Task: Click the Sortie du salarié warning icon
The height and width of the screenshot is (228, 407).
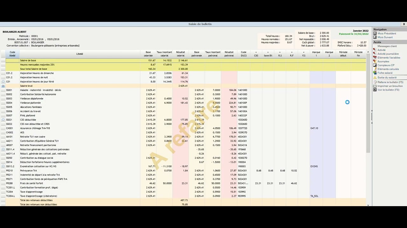Action: [375, 78]
